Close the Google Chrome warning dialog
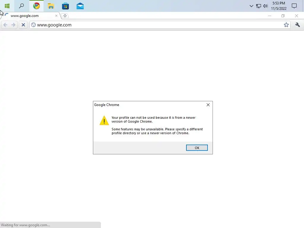 click(x=208, y=105)
